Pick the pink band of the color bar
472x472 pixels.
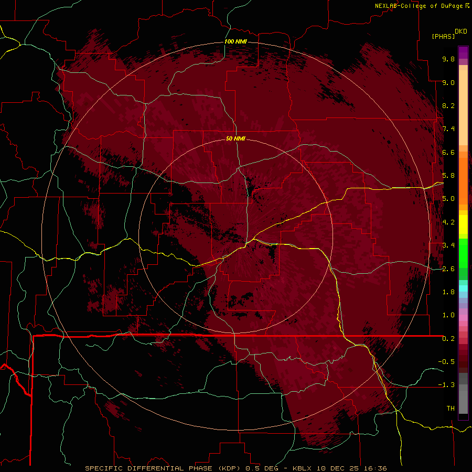[463, 318]
